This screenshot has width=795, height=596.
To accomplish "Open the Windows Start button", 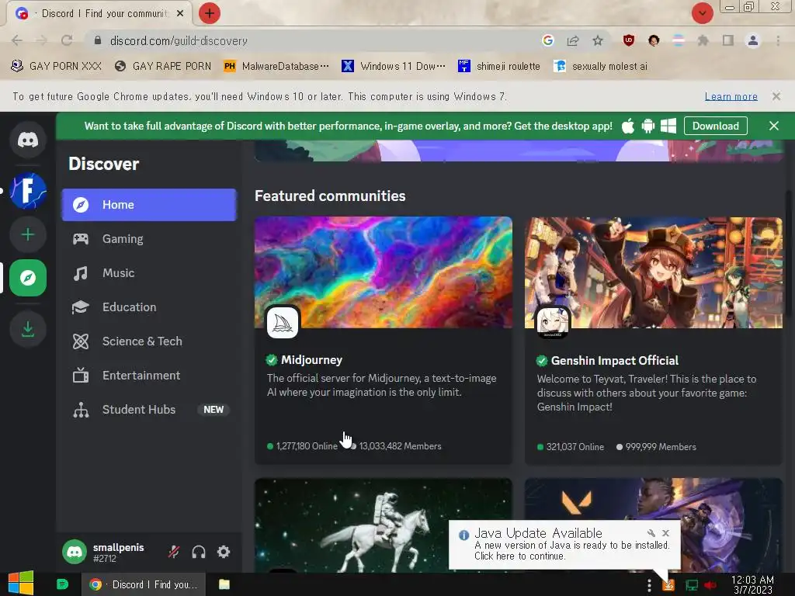I will tap(21, 584).
